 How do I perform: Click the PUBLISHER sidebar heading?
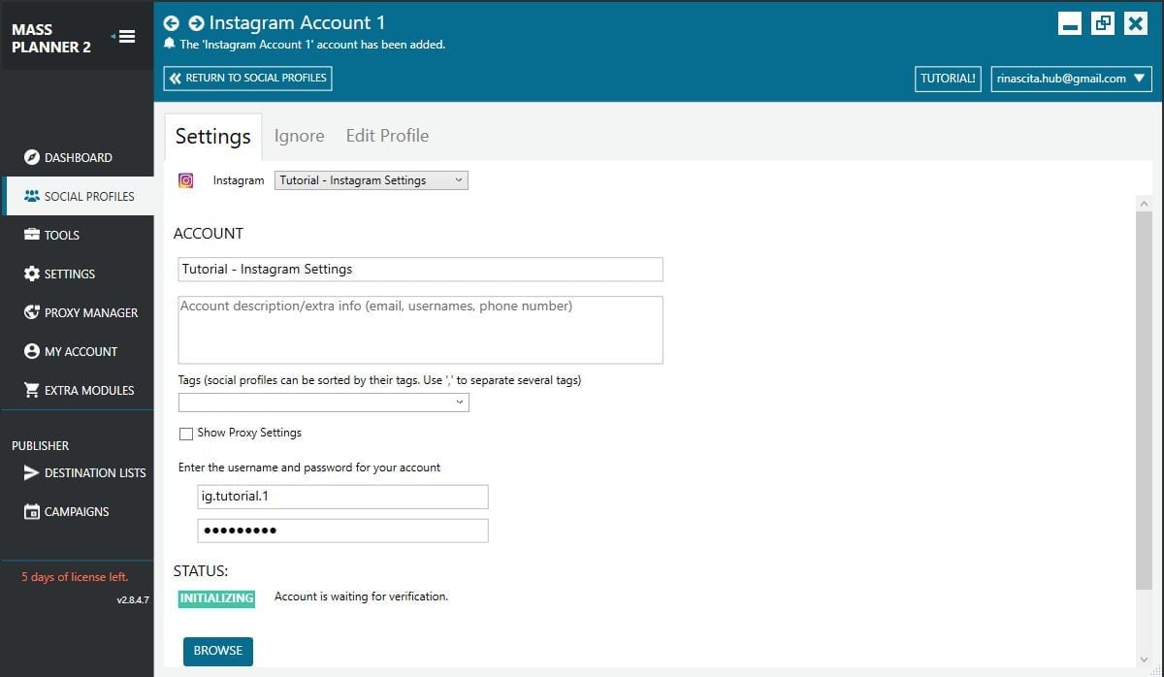pos(40,446)
